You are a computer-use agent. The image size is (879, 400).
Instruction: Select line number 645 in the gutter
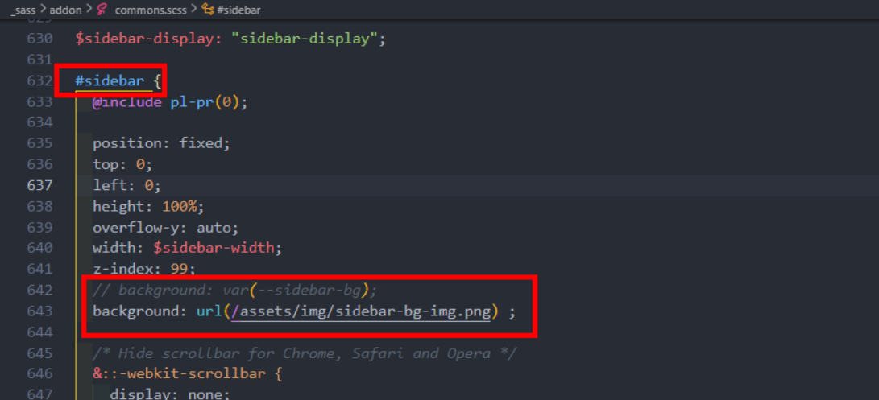click(x=39, y=353)
